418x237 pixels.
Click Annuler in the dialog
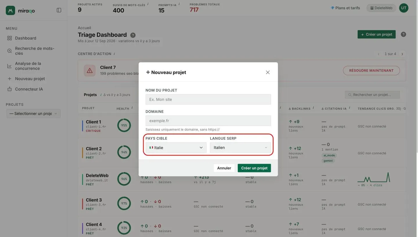224,168
